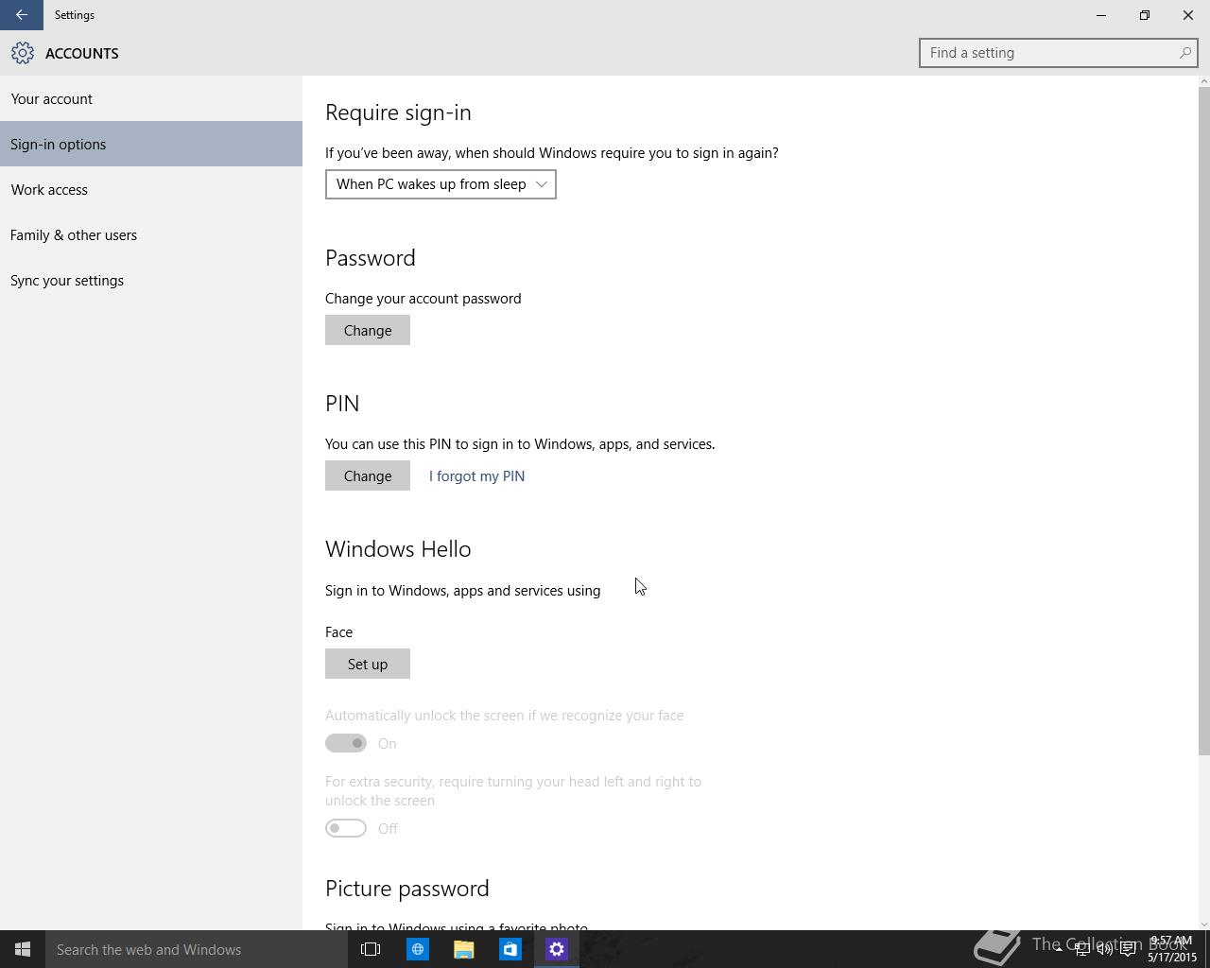Click Set up under Face
Image resolution: width=1210 pixels, height=968 pixels.
(368, 664)
